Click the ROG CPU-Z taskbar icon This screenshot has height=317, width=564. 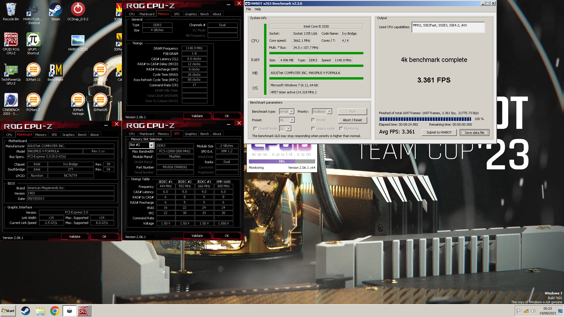tap(83, 311)
